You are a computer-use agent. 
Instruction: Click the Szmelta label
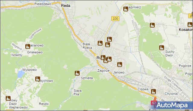[87, 78]
